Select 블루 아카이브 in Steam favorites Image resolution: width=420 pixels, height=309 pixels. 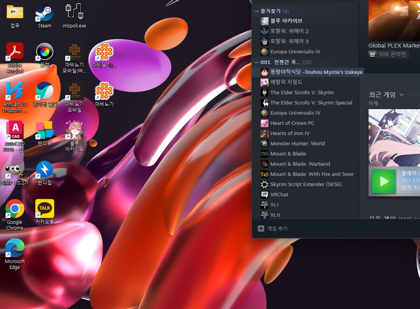pos(305,21)
